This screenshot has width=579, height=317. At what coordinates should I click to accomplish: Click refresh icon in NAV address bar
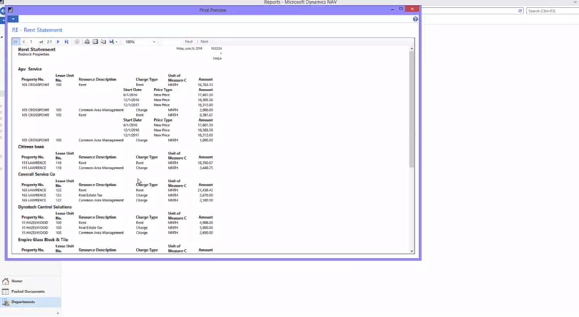[x=520, y=11]
